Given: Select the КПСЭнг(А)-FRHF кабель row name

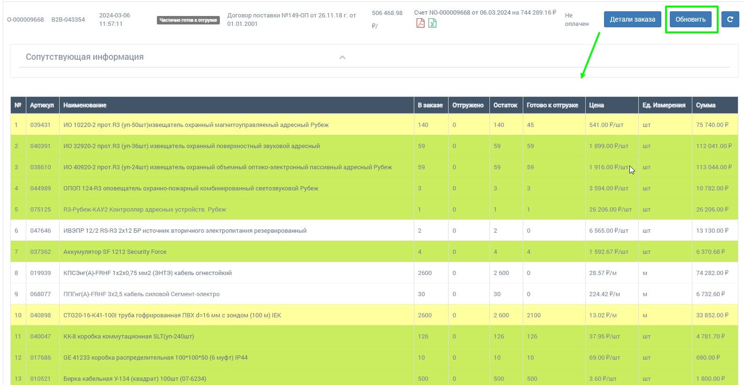Looking at the screenshot, I should (x=147, y=273).
